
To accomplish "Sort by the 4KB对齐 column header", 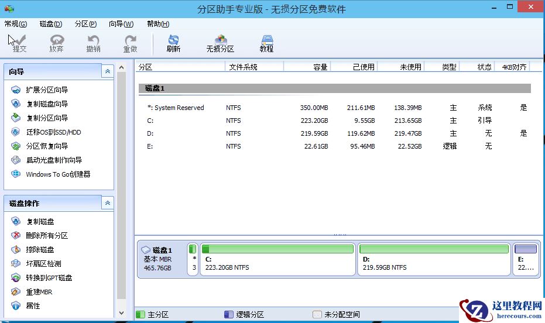I will (512, 67).
